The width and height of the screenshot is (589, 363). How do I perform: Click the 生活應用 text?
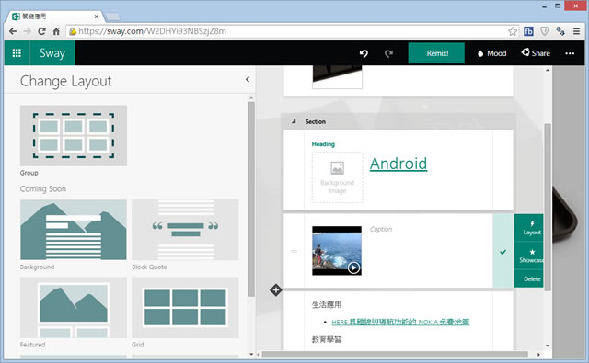click(x=327, y=304)
